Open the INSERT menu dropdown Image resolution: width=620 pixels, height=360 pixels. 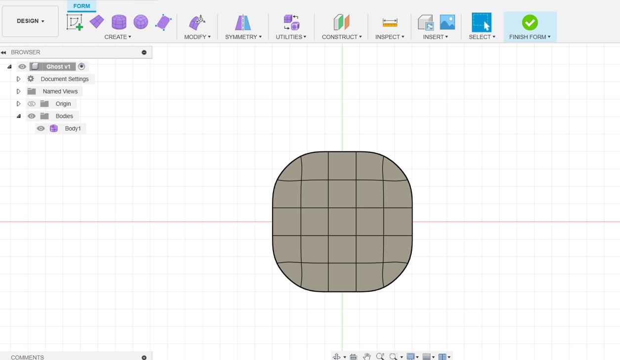(436, 37)
